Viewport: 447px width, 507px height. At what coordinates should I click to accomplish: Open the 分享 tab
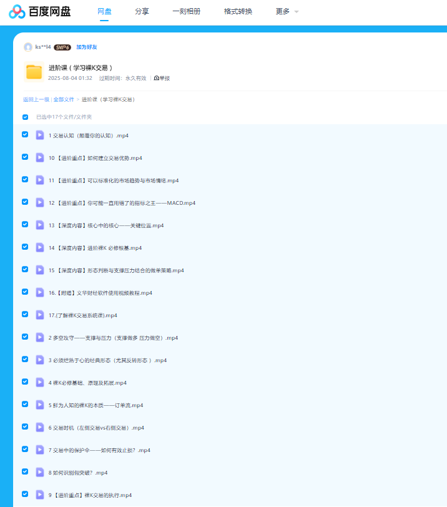(142, 11)
